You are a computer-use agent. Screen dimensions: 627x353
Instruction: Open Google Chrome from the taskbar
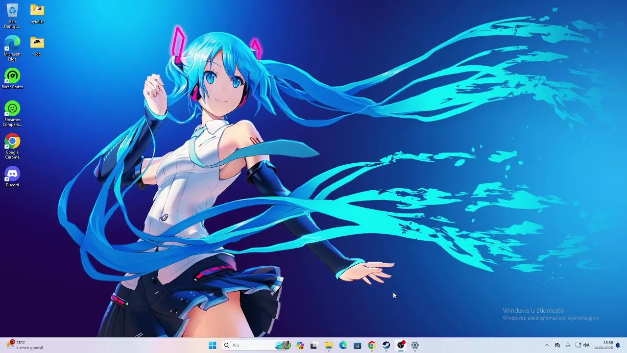(x=372, y=345)
